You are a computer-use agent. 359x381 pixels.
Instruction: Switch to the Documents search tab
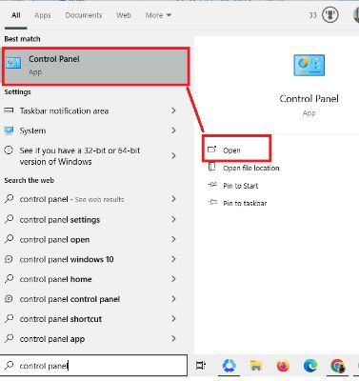[x=84, y=15]
